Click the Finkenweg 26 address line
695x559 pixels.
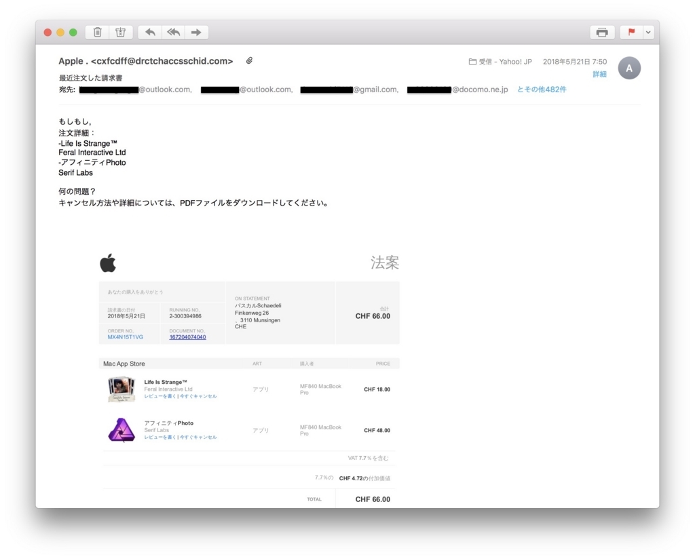(252, 313)
